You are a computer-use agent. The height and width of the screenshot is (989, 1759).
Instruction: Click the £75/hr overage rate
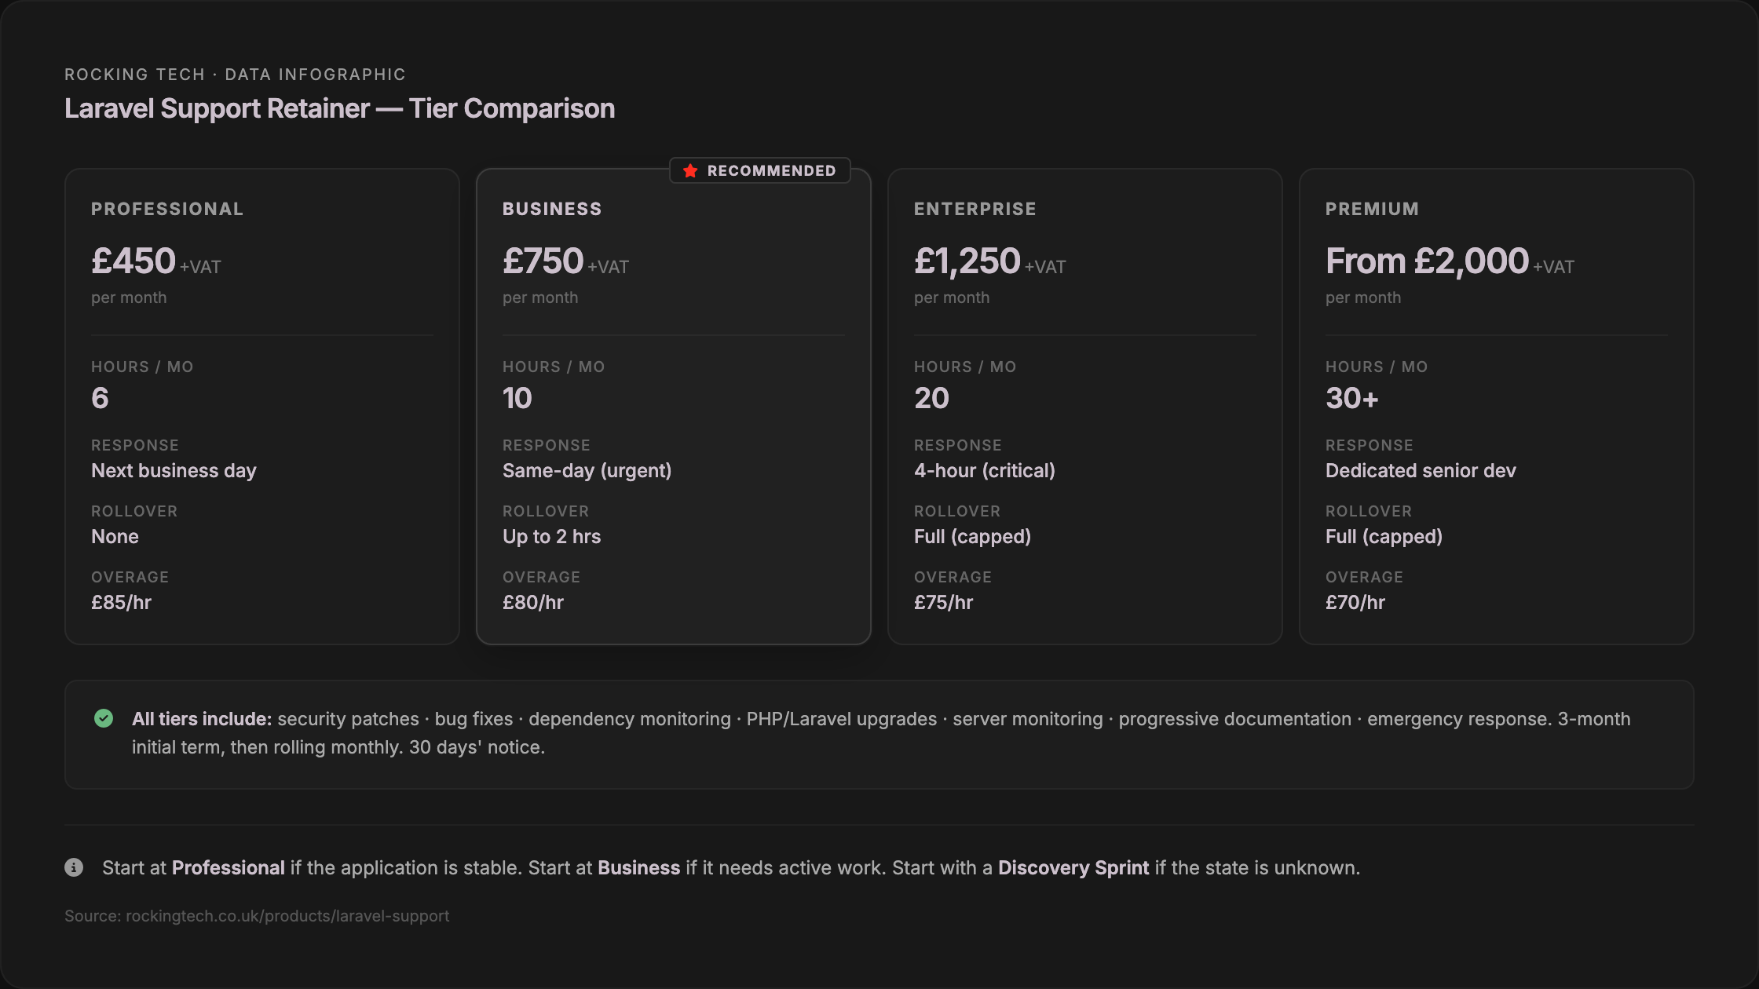pyautogui.click(x=944, y=602)
